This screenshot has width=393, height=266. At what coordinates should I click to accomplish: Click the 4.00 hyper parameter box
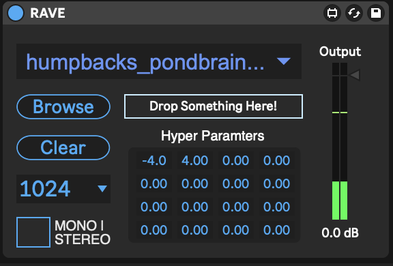194,160
